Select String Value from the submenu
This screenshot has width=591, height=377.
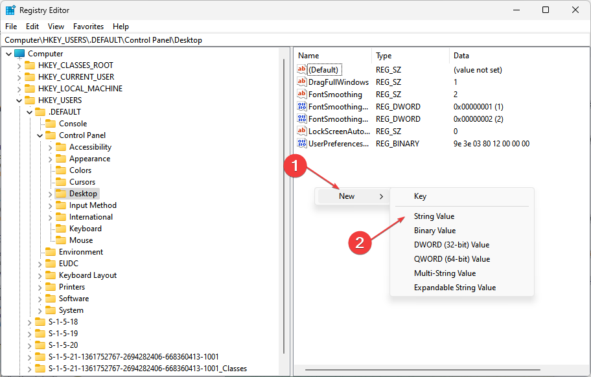461,216
